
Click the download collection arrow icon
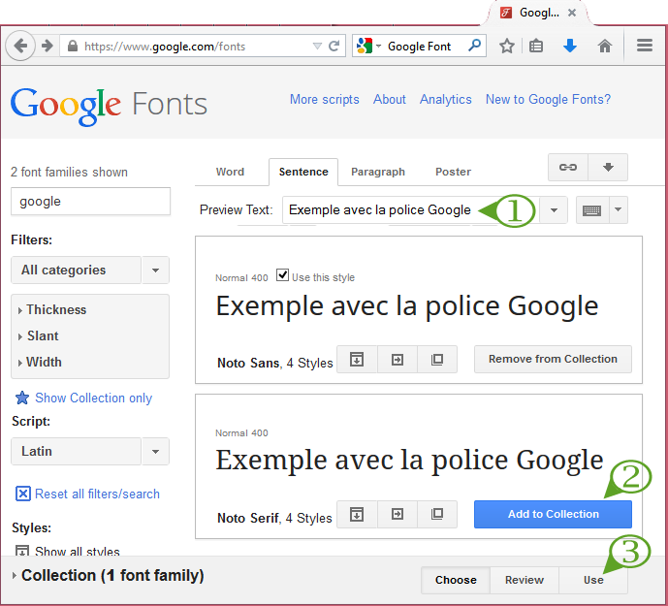(x=608, y=167)
